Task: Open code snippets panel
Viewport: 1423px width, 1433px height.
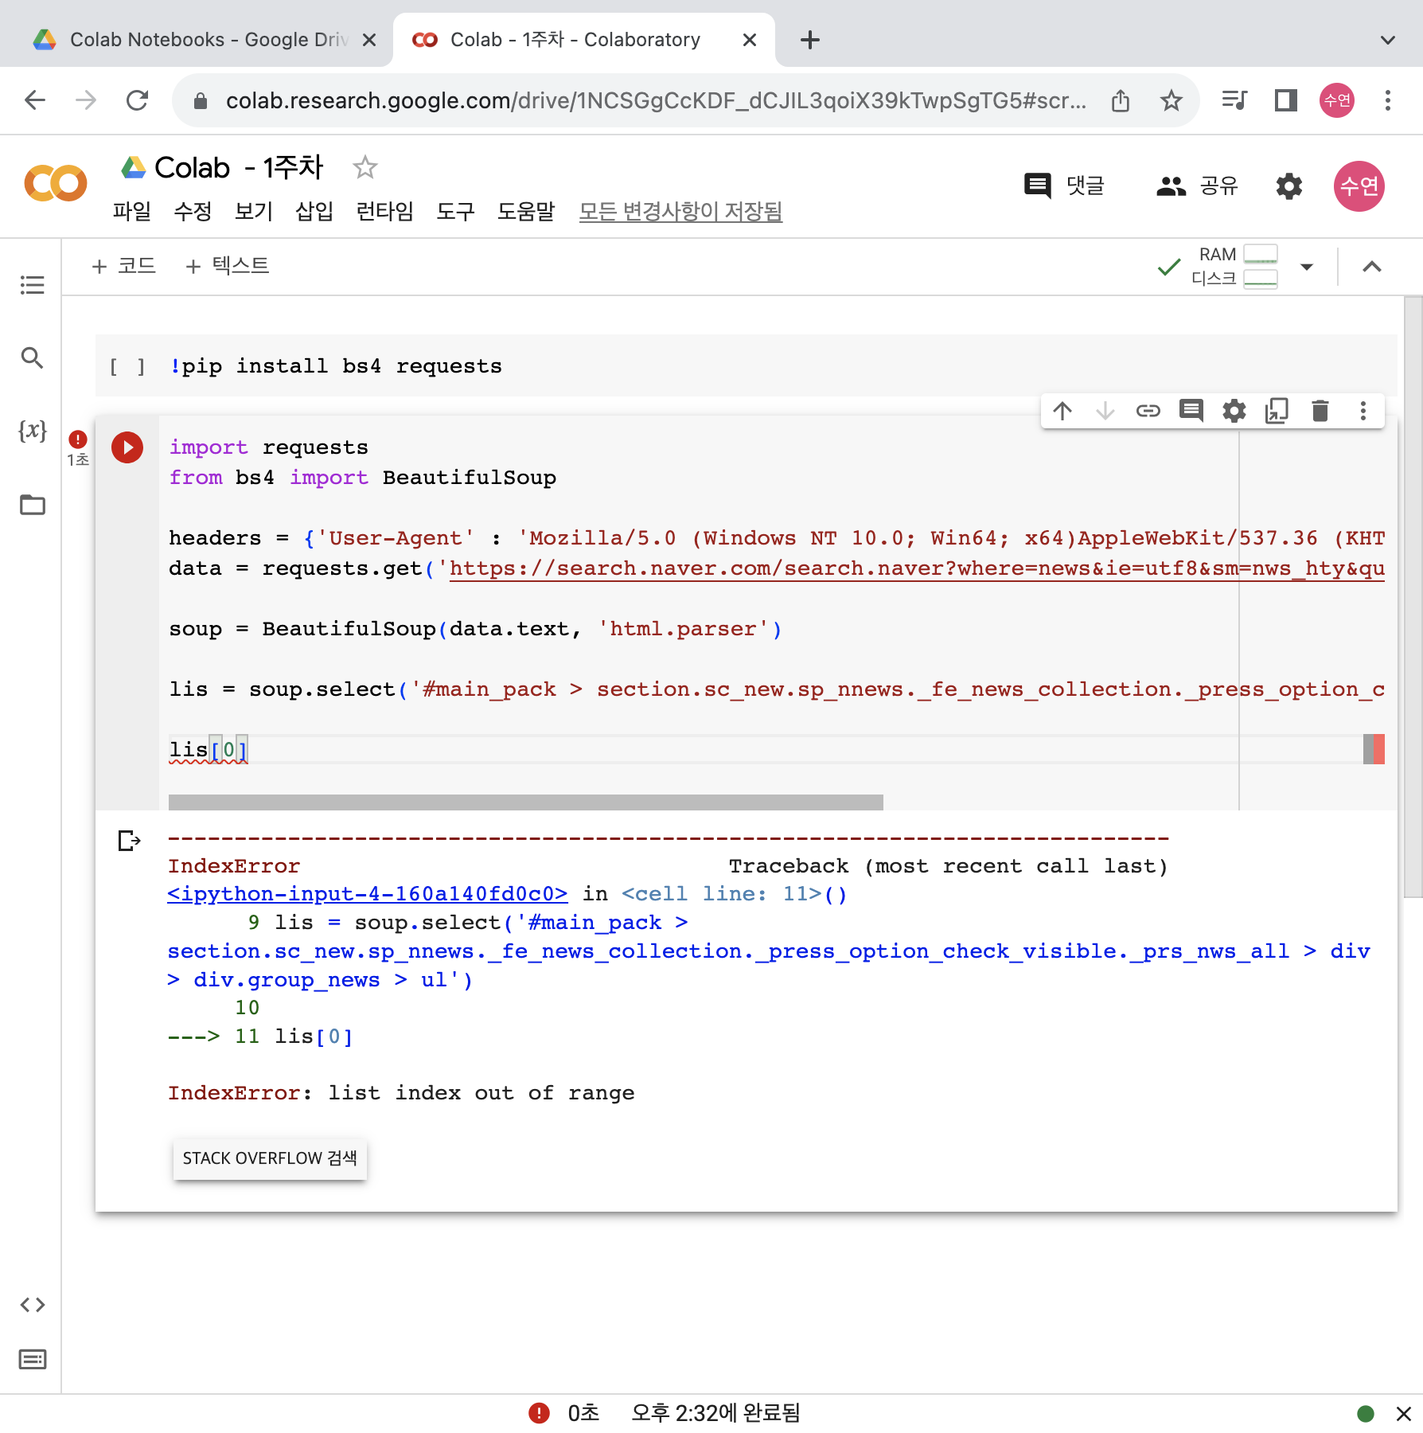Action: (32, 1305)
